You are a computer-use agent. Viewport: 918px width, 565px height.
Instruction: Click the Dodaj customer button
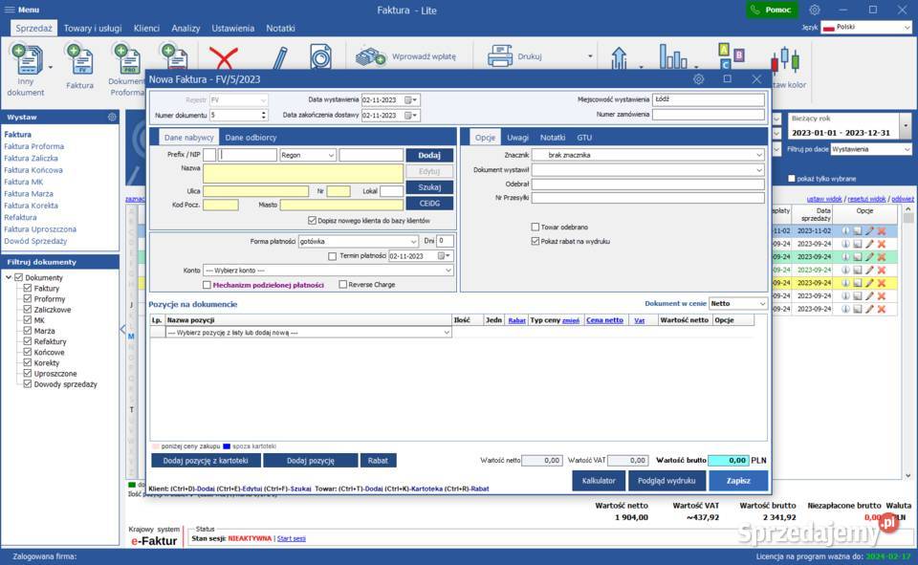429,155
